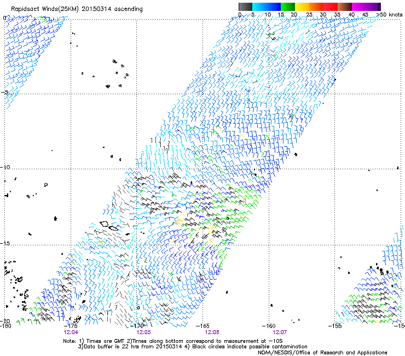Click the brown 35-40 knots legend band
The height and width of the screenshot is (356, 405).
[345, 7]
